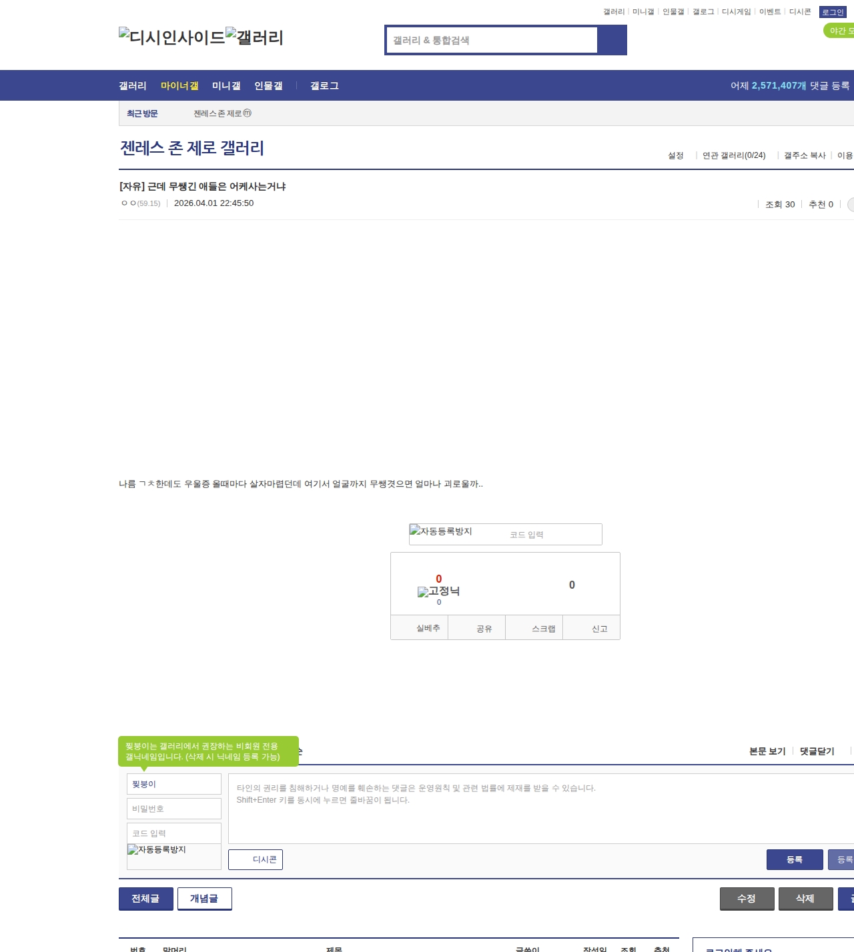Toggle the green 야간 모드 night mode button
This screenshot has height=952, width=854.
click(839, 31)
